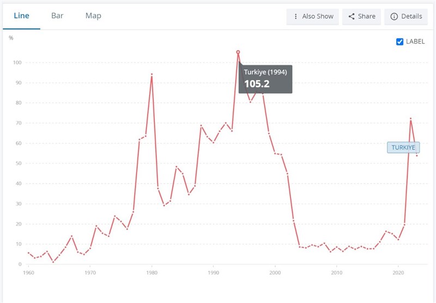Click the 1994 peak data point marker

[x=238, y=52]
